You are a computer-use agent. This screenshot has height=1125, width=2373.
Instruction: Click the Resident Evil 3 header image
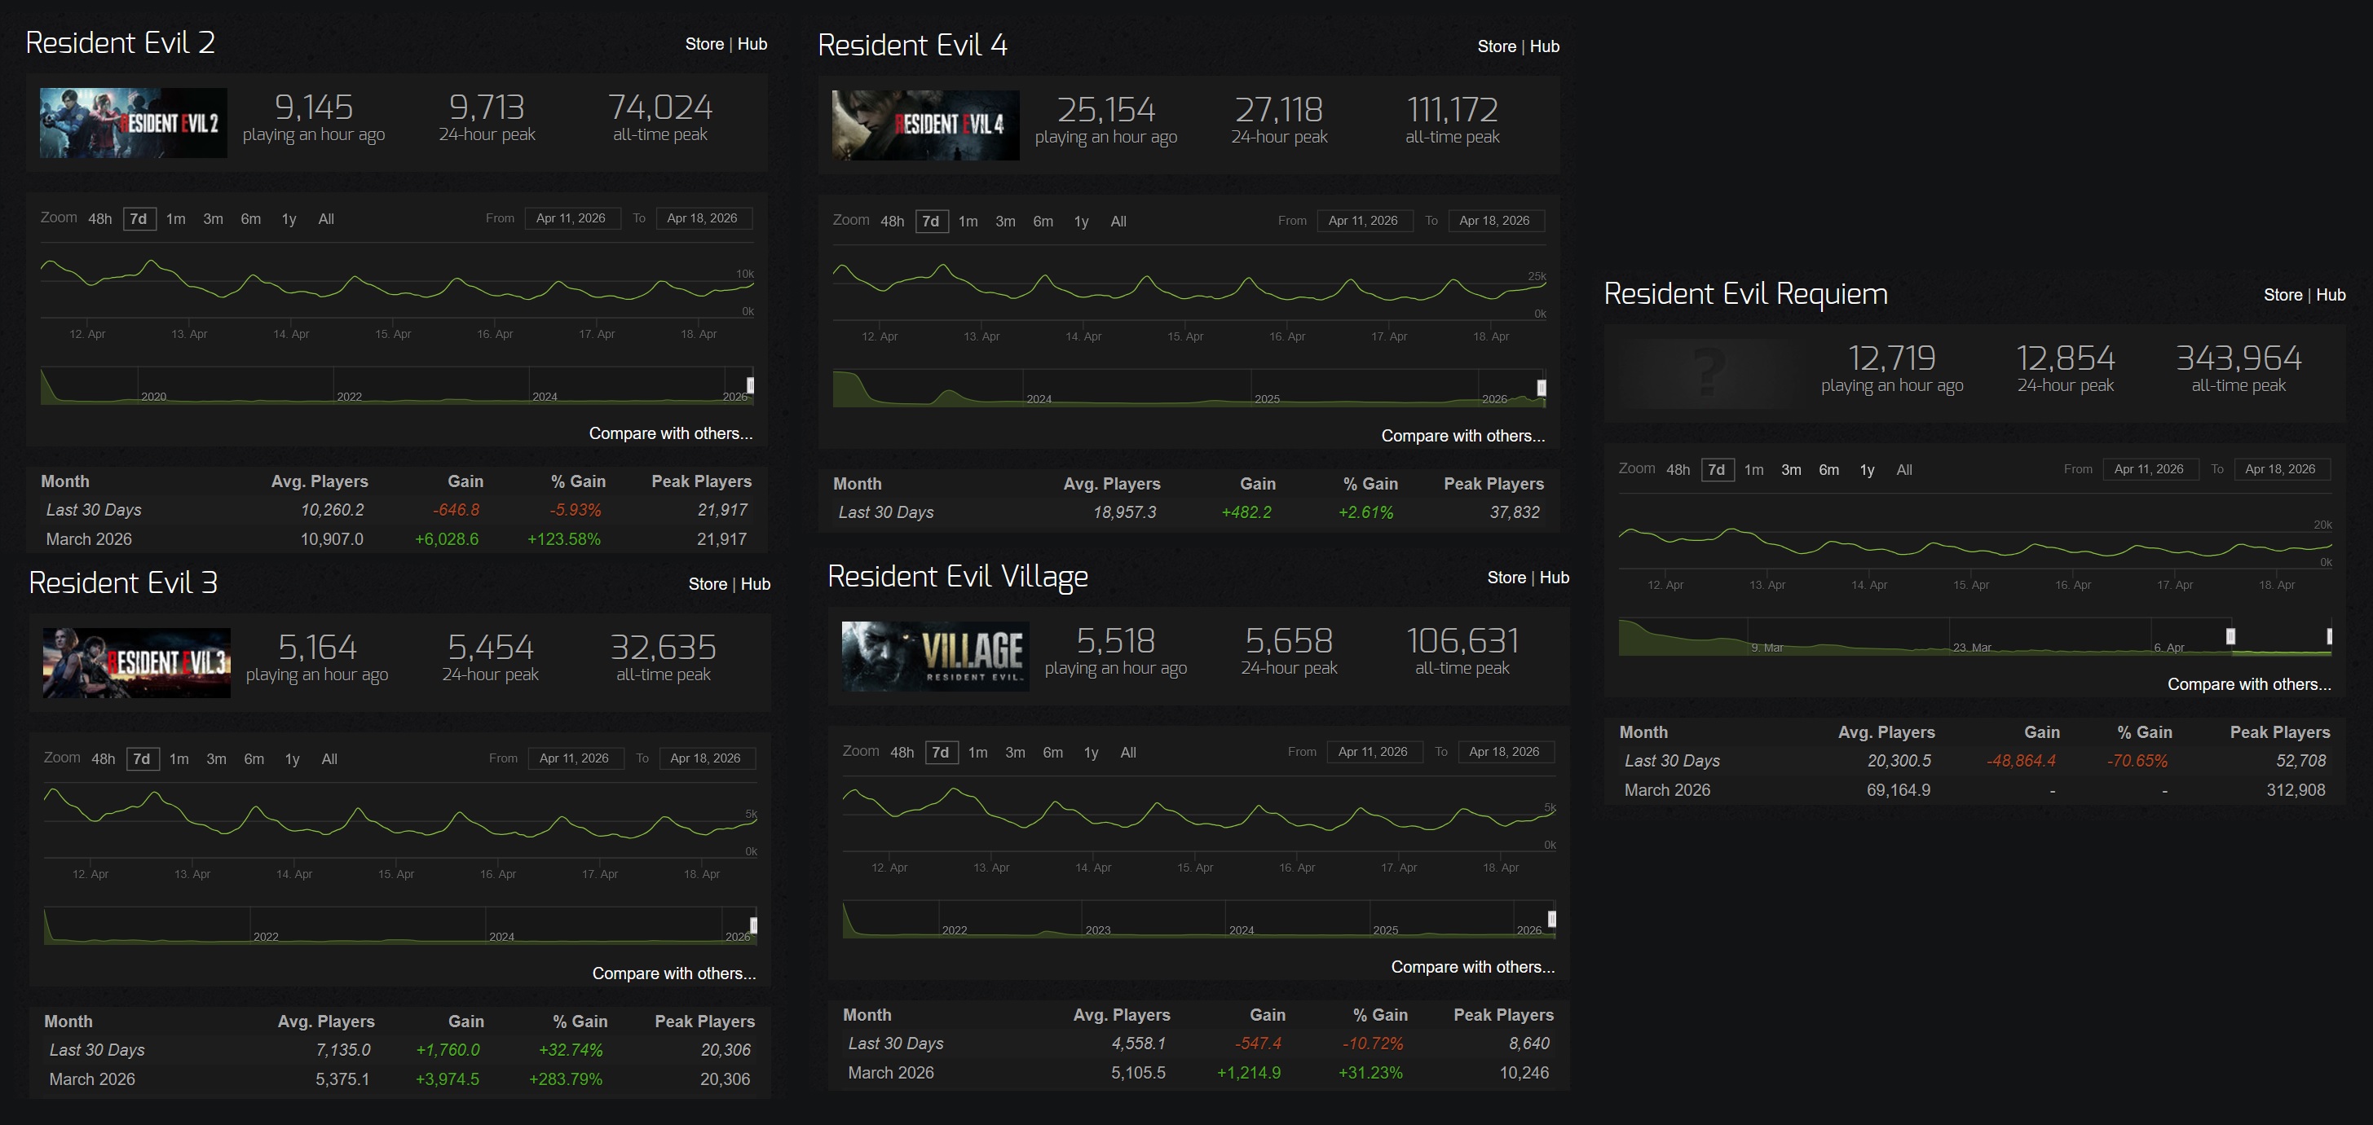(136, 663)
